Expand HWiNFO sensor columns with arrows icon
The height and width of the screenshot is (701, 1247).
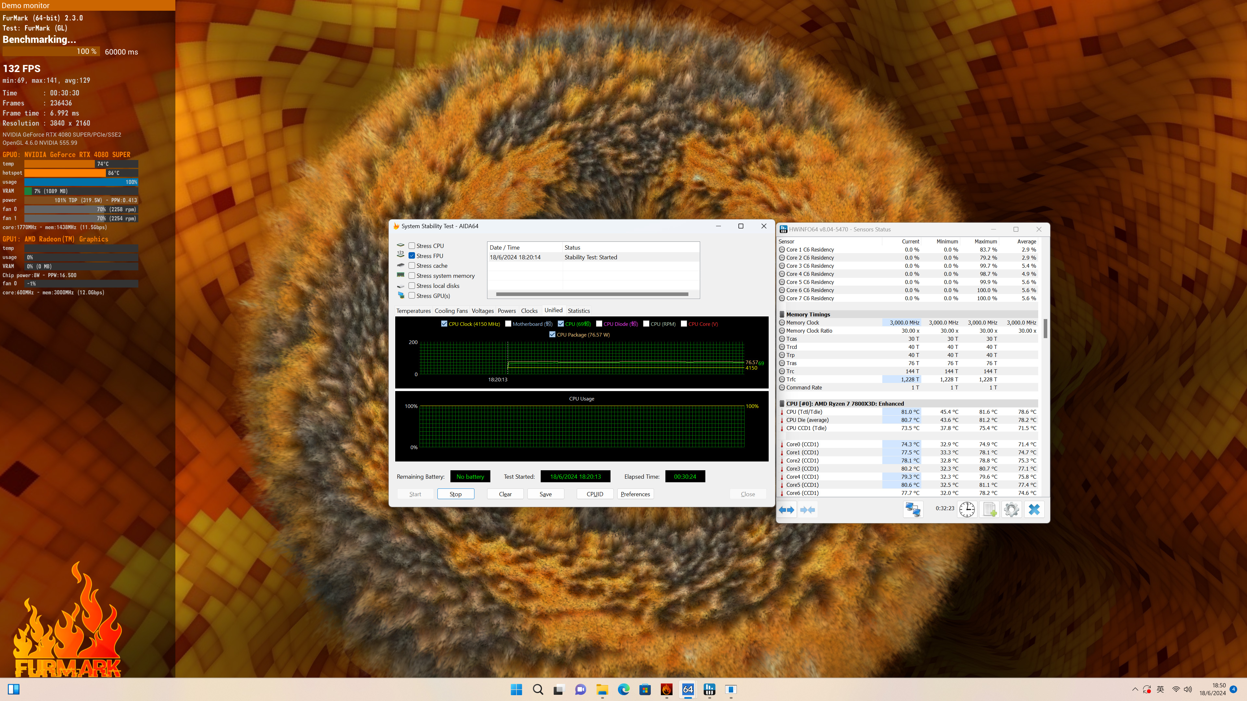pos(787,510)
